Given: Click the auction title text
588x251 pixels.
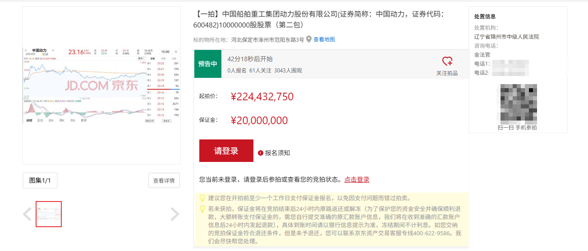Looking at the screenshot, I should 320,19.
